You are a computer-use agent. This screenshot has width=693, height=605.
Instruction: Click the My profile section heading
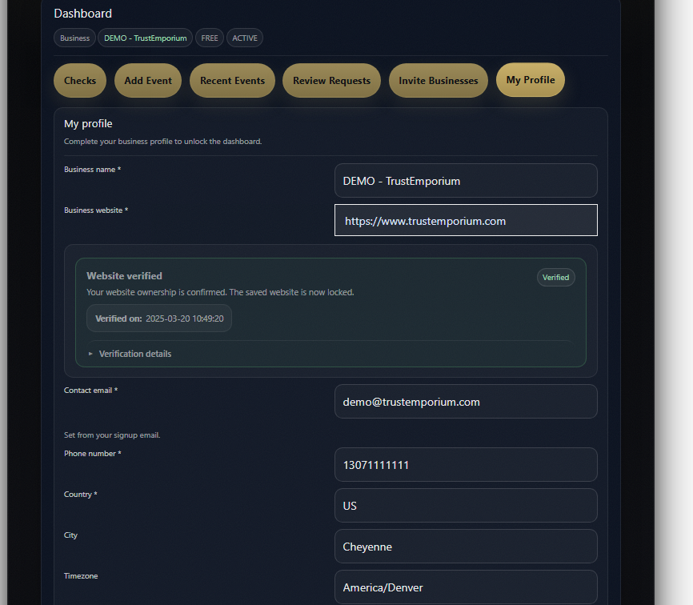(88, 124)
